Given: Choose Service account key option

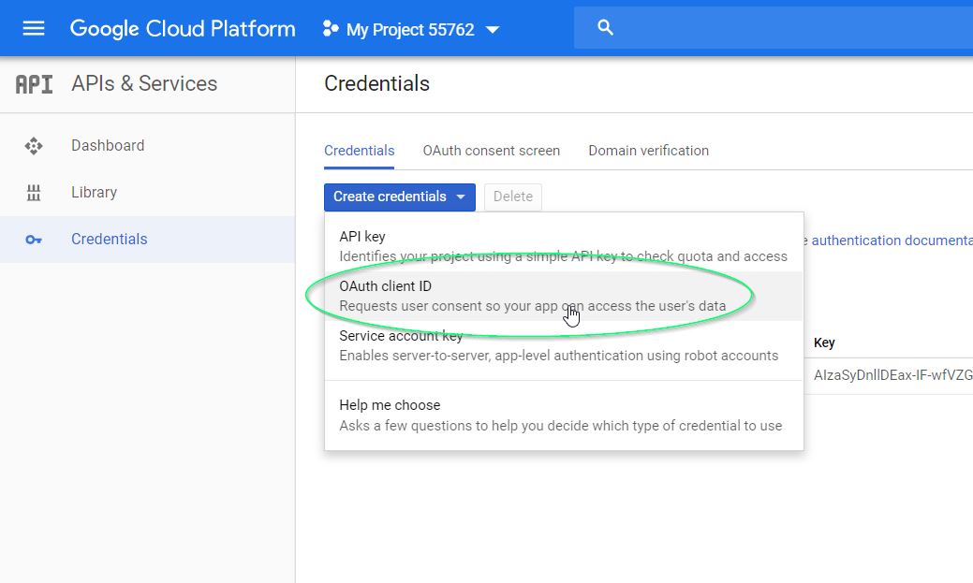Looking at the screenshot, I should click(x=564, y=345).
